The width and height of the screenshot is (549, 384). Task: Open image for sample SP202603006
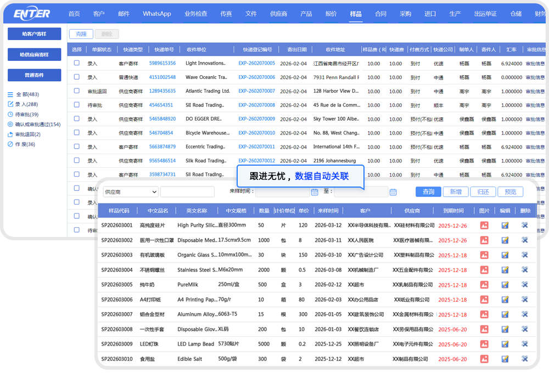click(x=484, y=300)
